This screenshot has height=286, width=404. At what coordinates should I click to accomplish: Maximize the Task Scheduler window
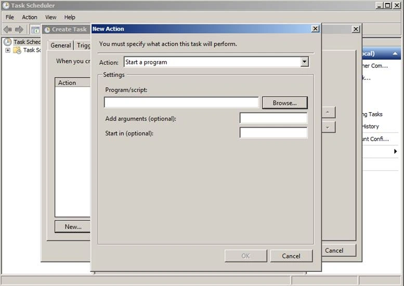coord(387,5)
